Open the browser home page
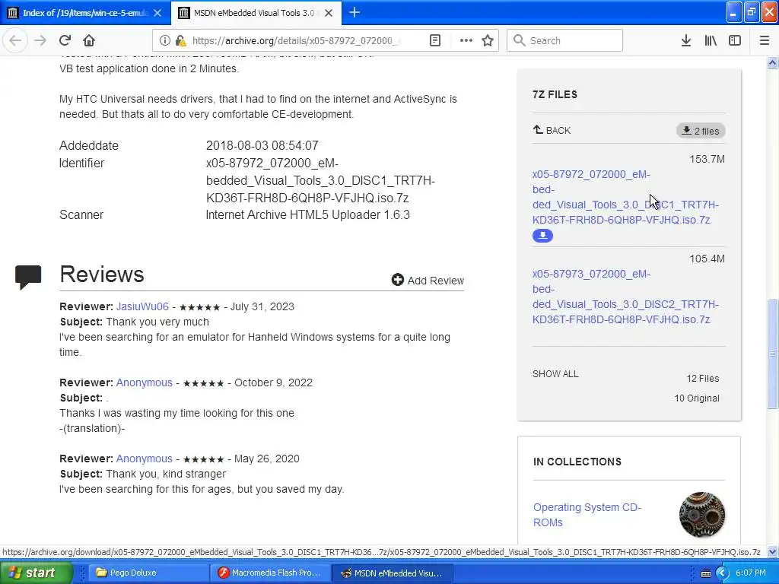Viewport: 779px width, 584px height. tap(89, 40)
